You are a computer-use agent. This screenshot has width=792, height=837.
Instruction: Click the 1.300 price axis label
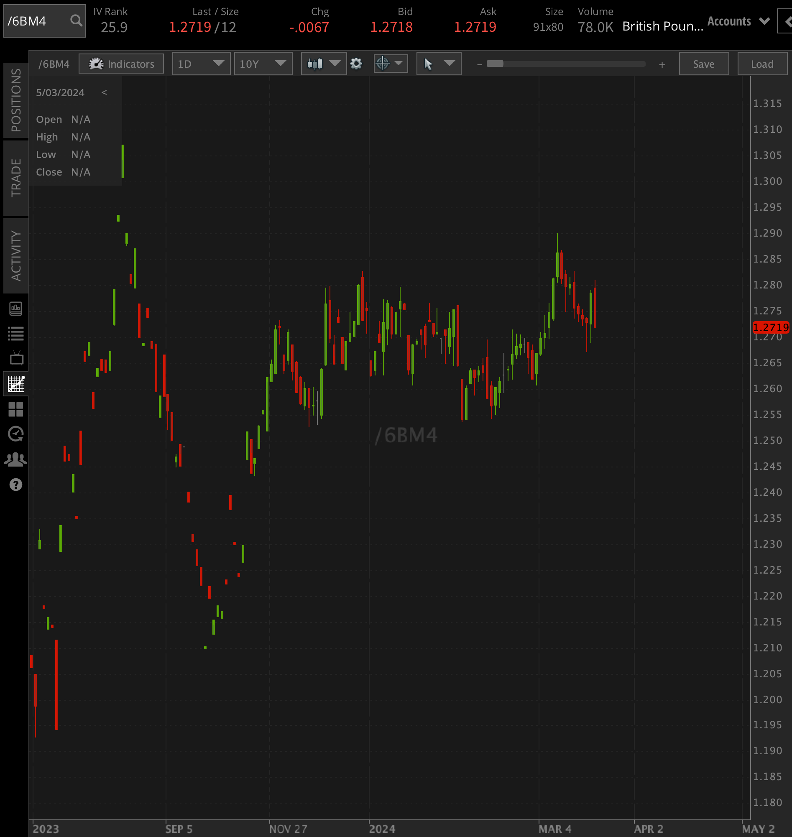tap(767, 181)
